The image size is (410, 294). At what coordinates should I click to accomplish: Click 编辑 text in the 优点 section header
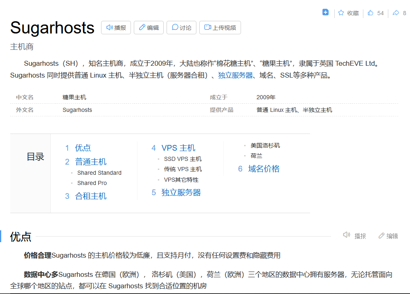pyautogui.click(x=392, y=236)
